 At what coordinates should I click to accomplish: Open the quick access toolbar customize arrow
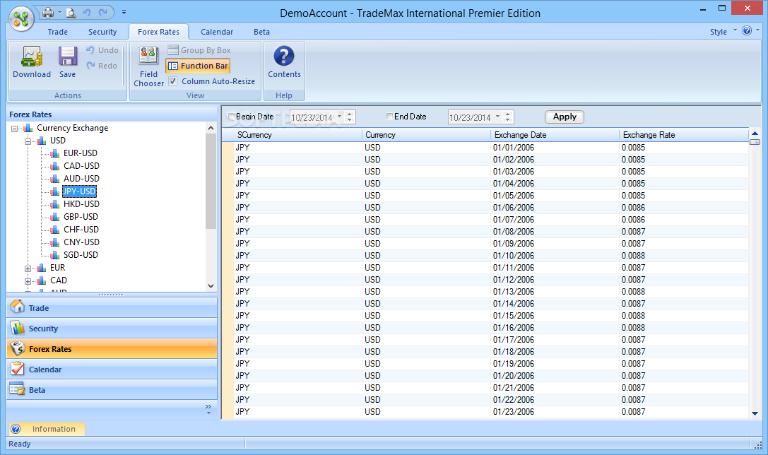coord(124,12)
